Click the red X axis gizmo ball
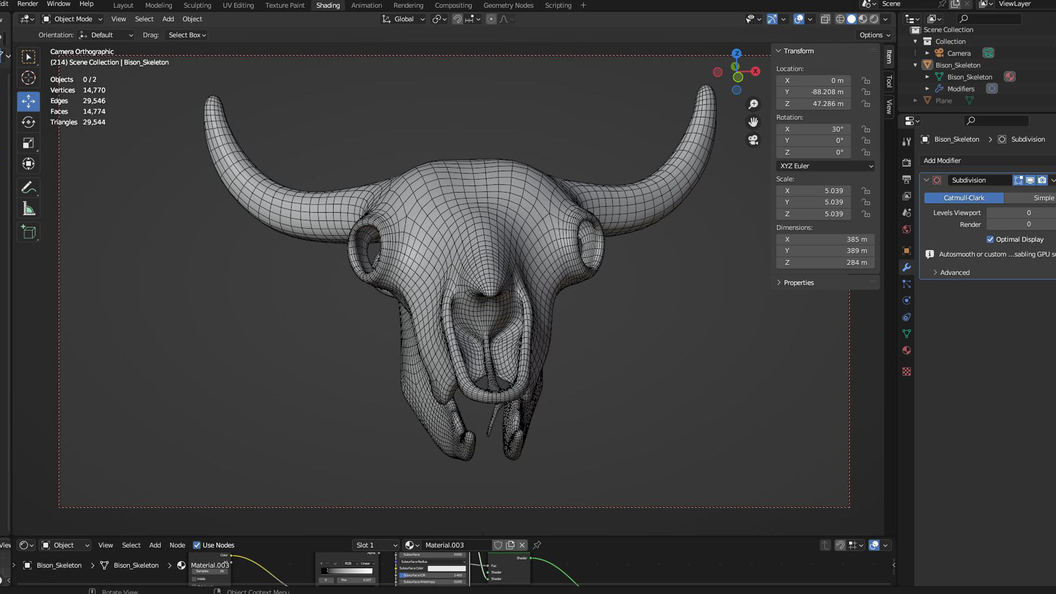Viewport: 1056px width, 594px height. pos(756,71)
